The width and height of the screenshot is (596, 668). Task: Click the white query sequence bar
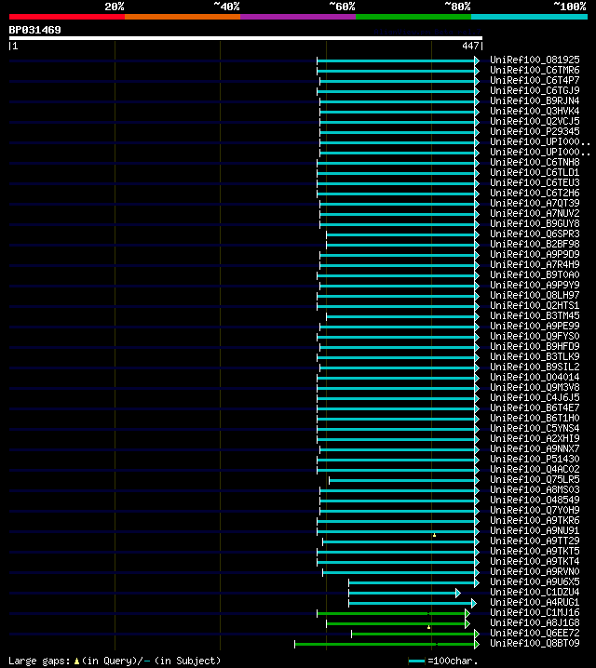[246, 38]
